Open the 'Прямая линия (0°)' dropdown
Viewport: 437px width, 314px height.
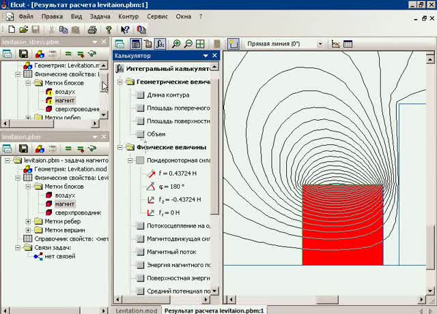[x=320, y=44]
